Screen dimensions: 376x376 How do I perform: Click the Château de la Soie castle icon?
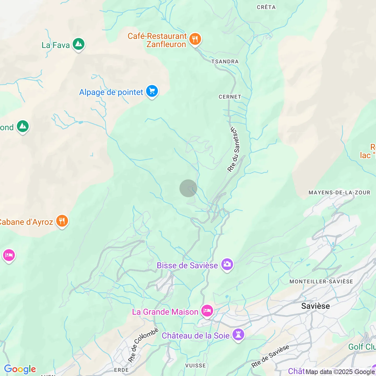tap(238, 335)
